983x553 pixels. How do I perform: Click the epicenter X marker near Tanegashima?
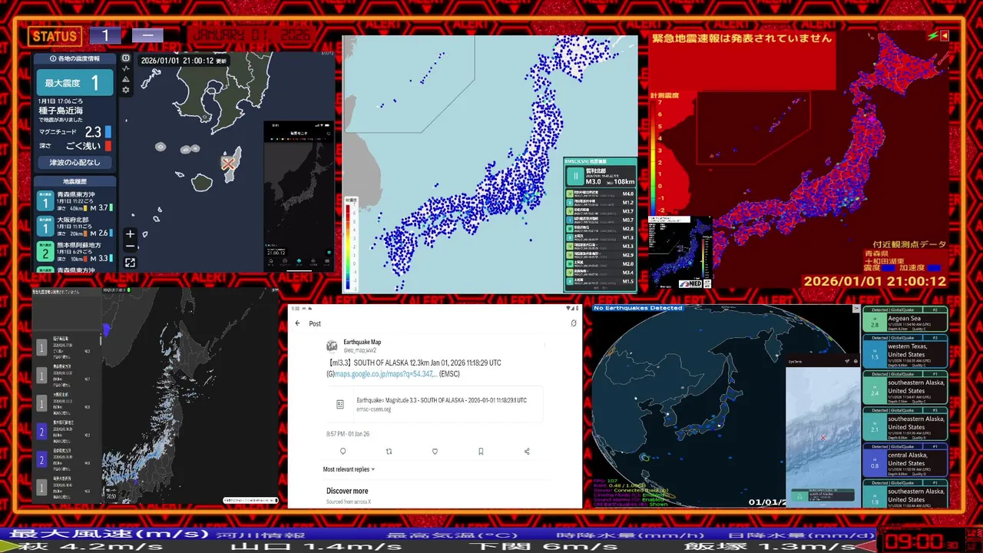(228, 163)
